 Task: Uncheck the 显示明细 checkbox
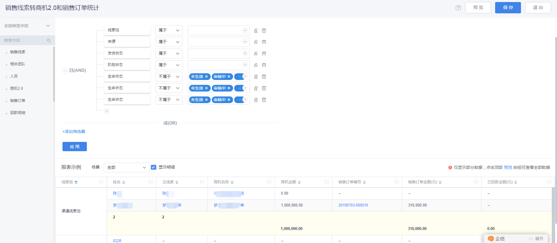[154, 167]
